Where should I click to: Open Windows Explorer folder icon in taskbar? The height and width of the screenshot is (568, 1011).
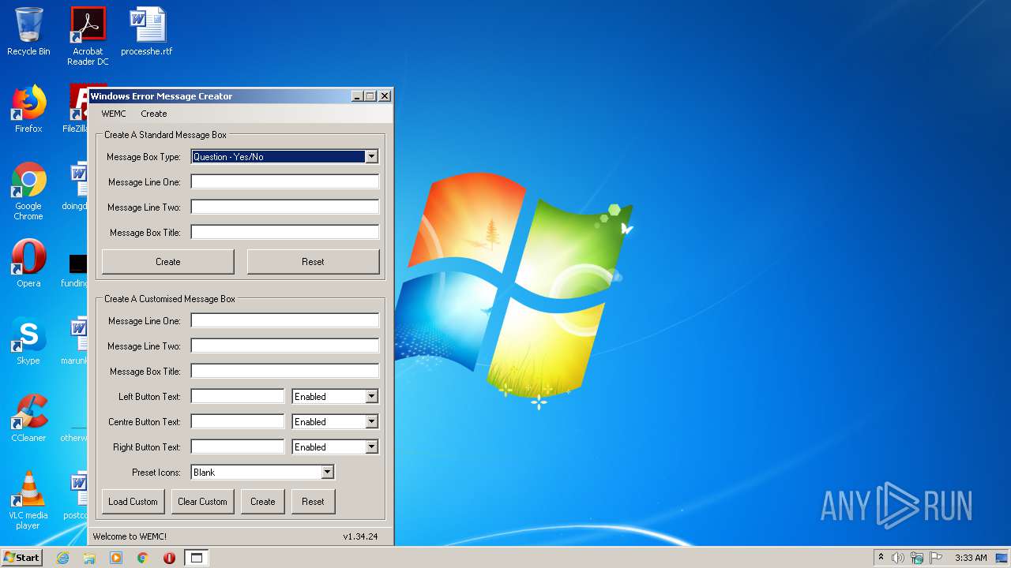pos(89,558)
